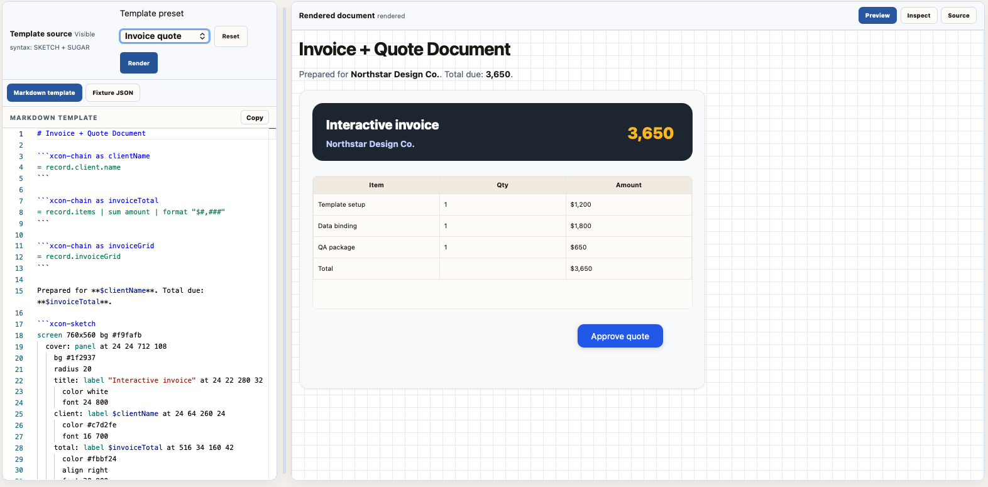Select the QA package table cell
Image resolution: width=988 pixels, height=487 pixels.
click(376, 247)
